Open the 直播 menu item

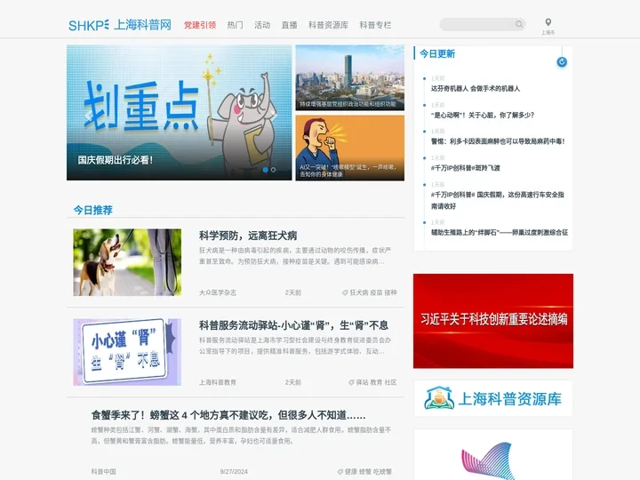(290, 25)
